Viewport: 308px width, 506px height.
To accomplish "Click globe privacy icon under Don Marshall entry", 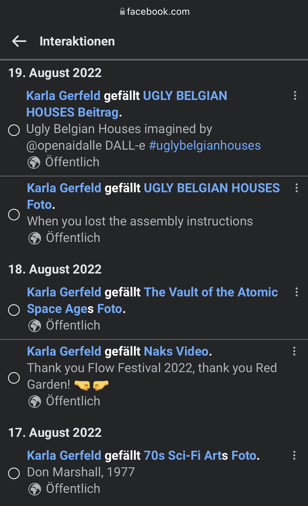I will click(35, 489).
